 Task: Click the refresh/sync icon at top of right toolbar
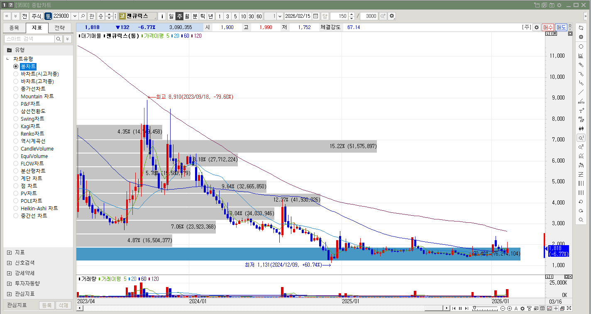[x=581, y=27]
